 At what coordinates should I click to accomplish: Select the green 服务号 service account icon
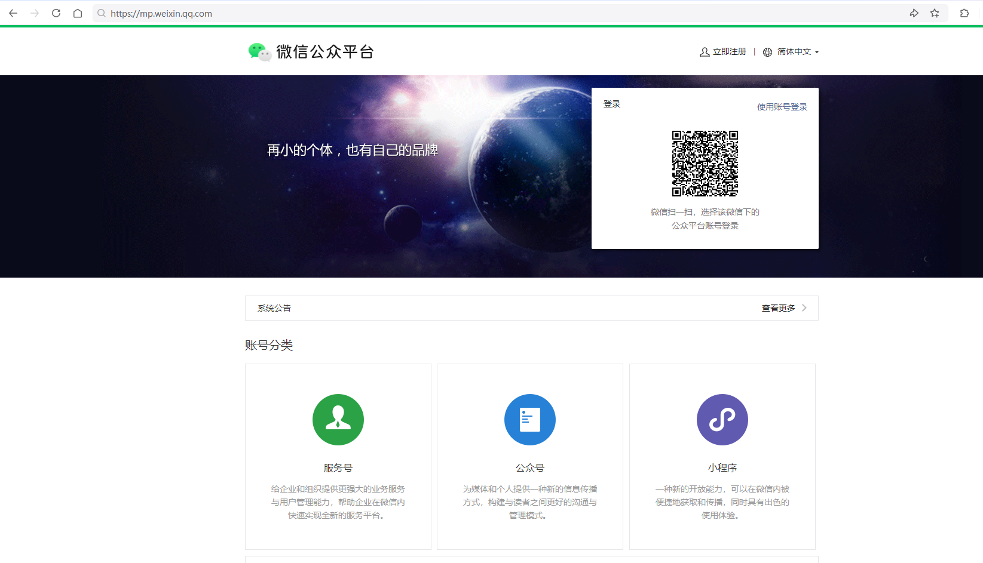tap(338, 420)
